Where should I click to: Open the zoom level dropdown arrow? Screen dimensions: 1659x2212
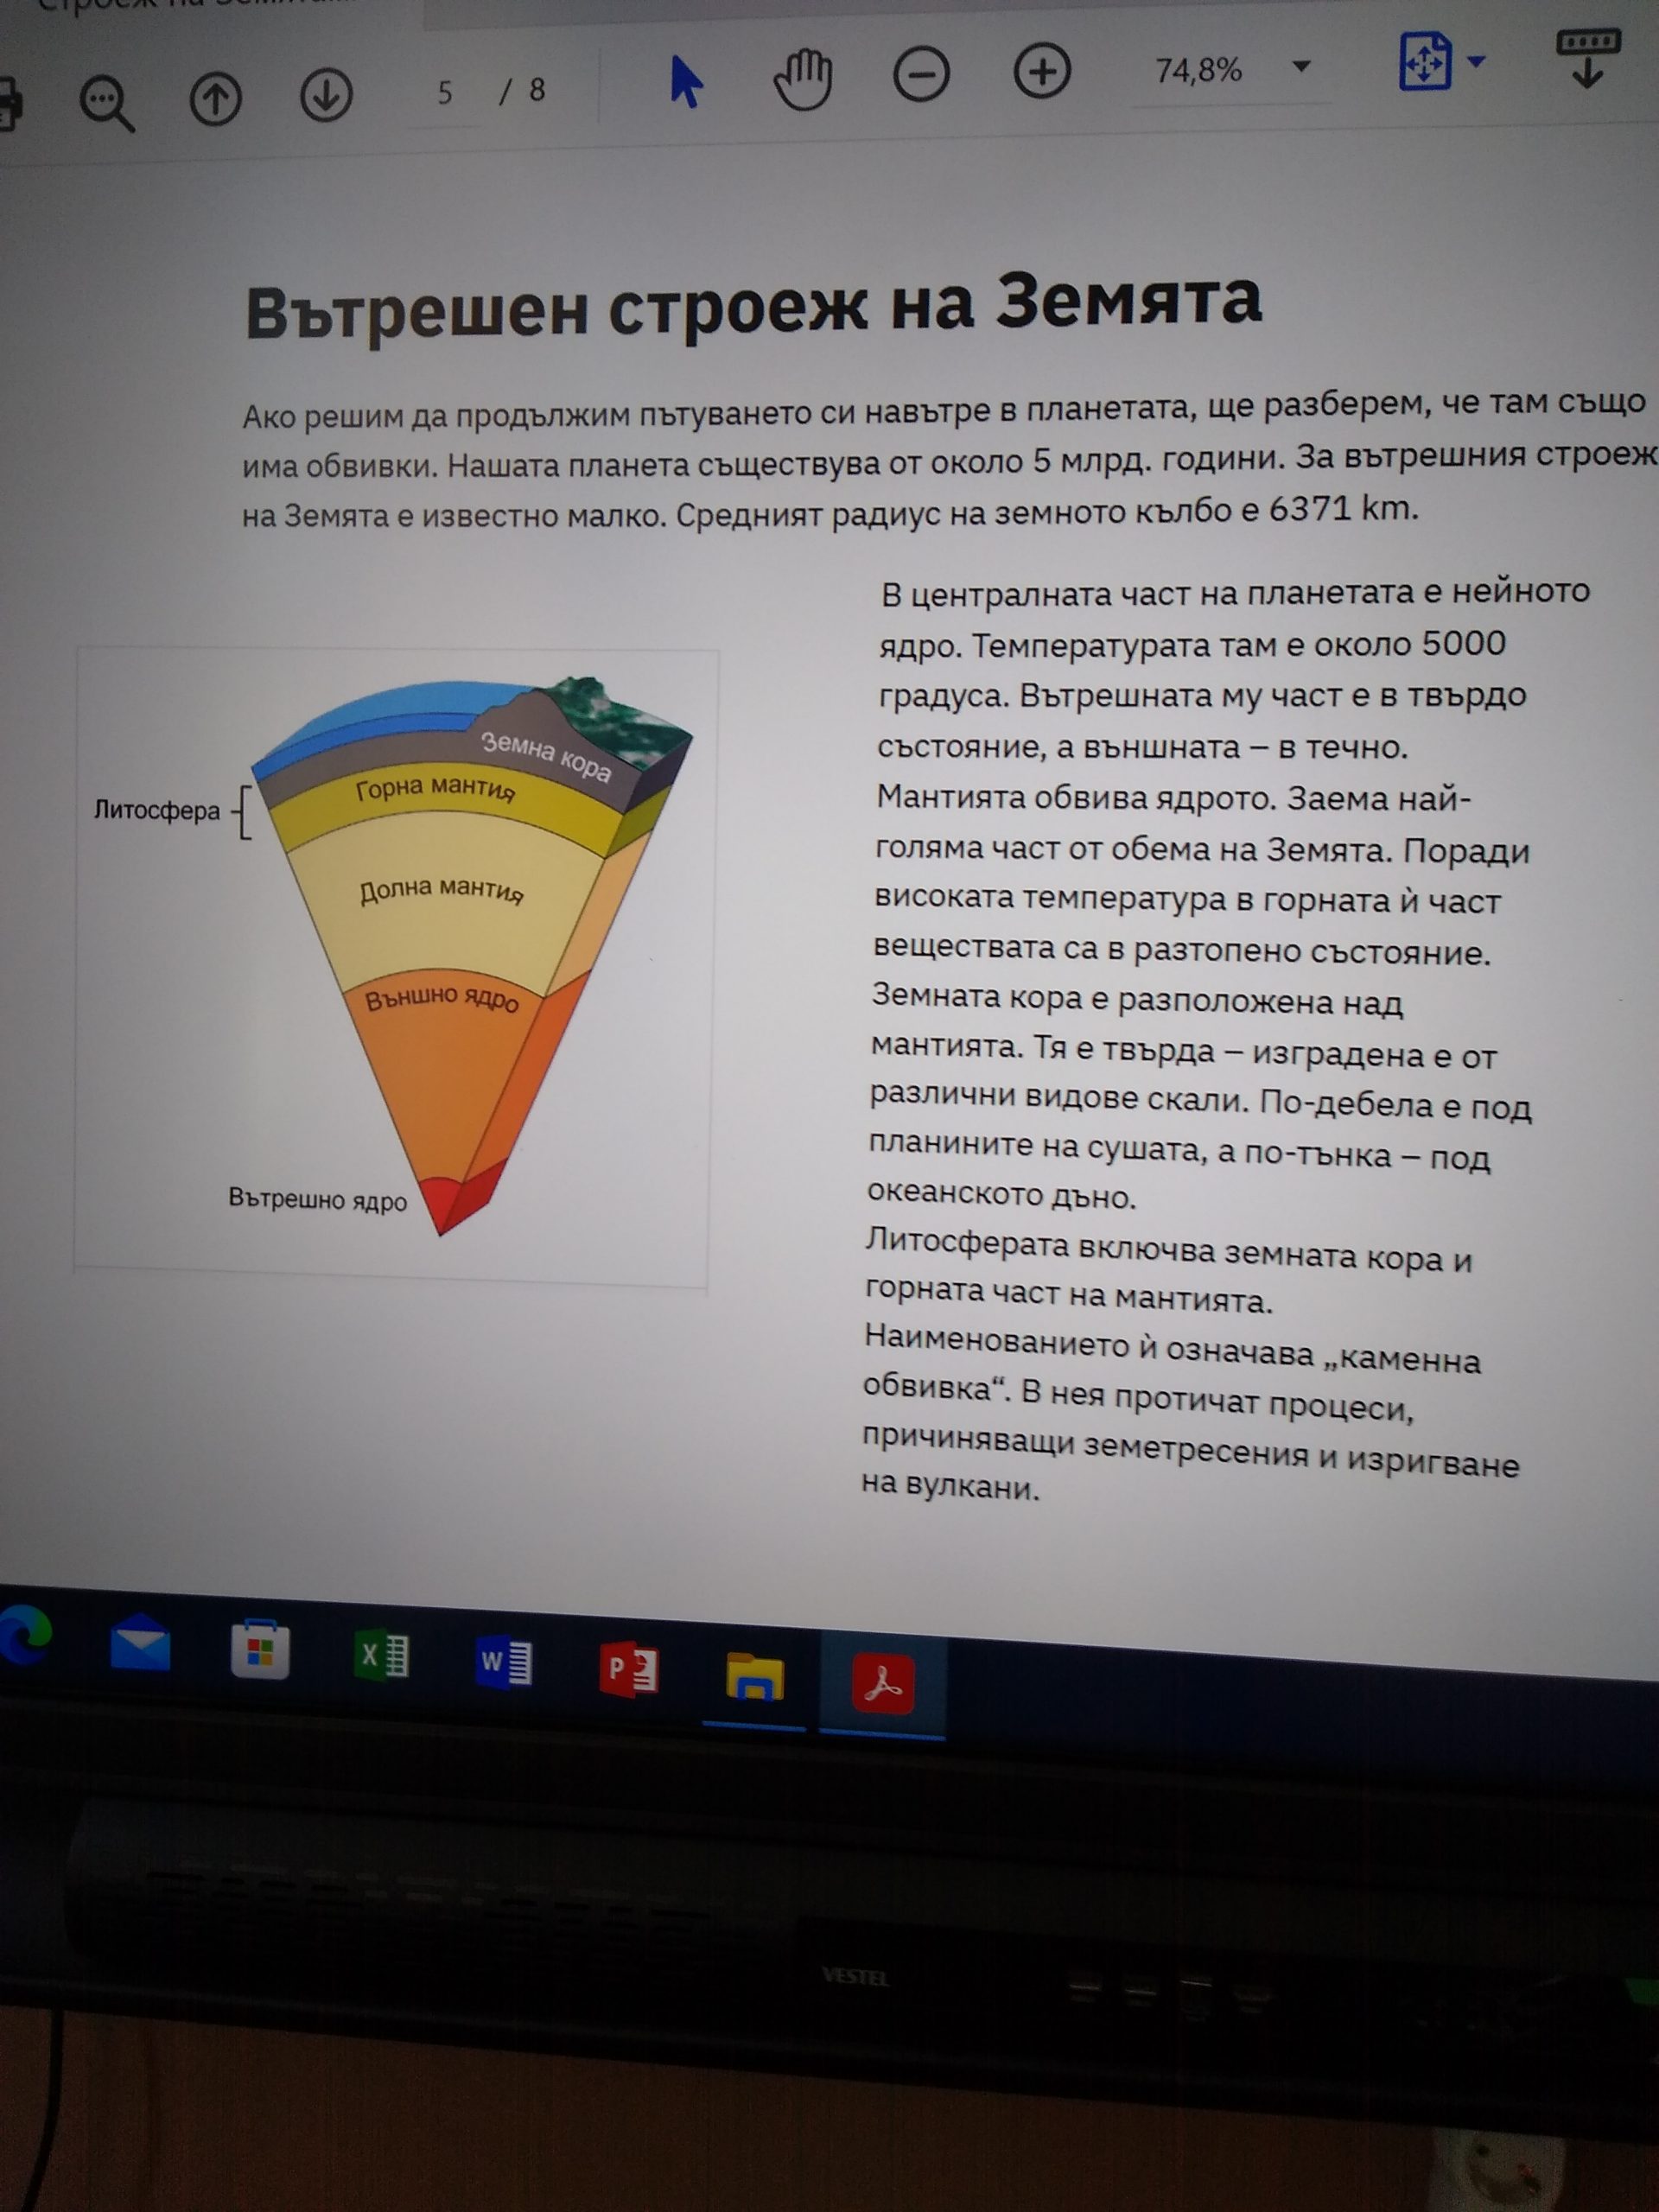point(1301,67)
